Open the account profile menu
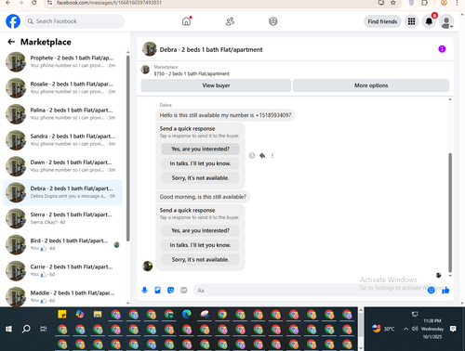This screenshot has height=351, width=465. (x=446, y=21)
